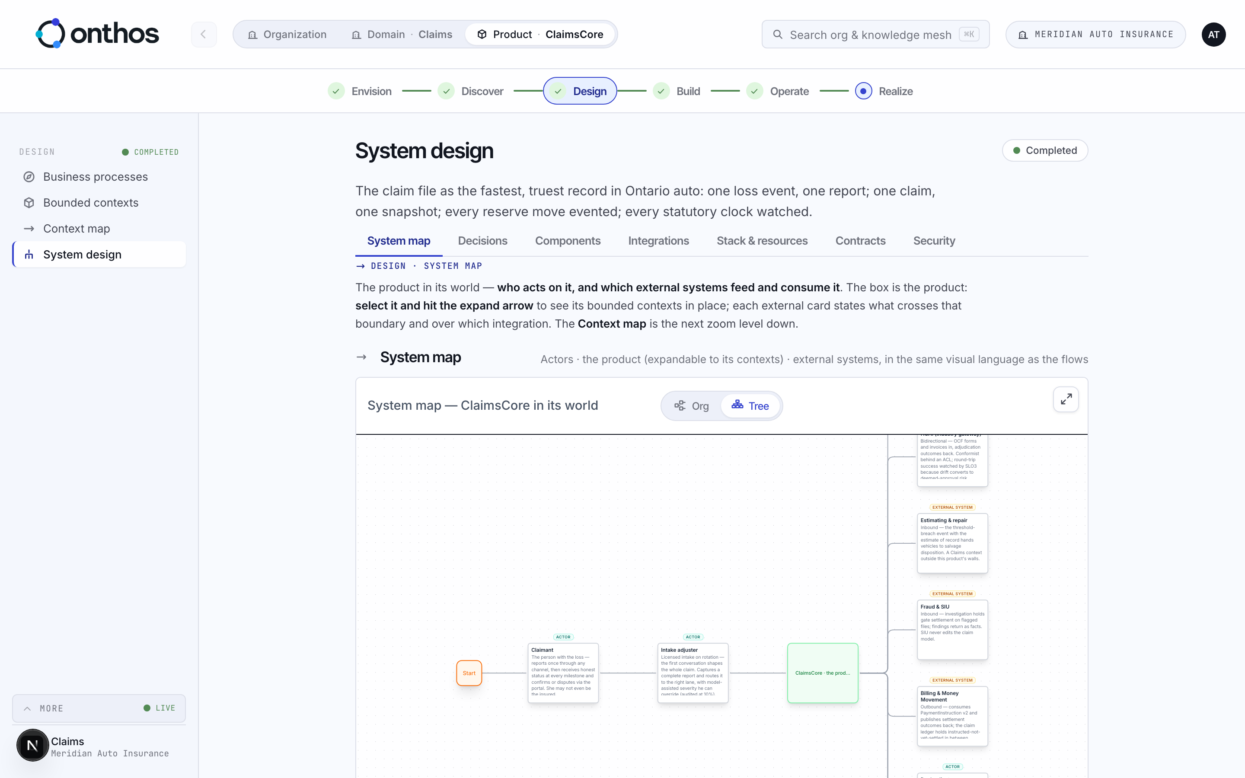Click the building icon beside Domain
This screenshot has width=1245, height=778.
(x=356, y=35)
